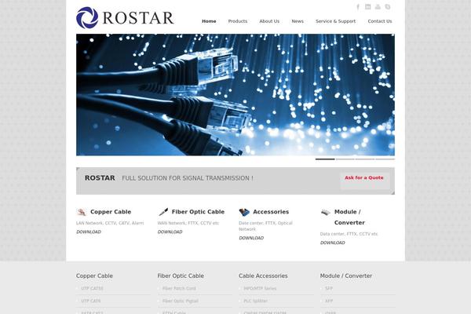The height and width of the screenshot is (314, 471).
Task: Open the Accessories heading link
Action: click(271, 212)
